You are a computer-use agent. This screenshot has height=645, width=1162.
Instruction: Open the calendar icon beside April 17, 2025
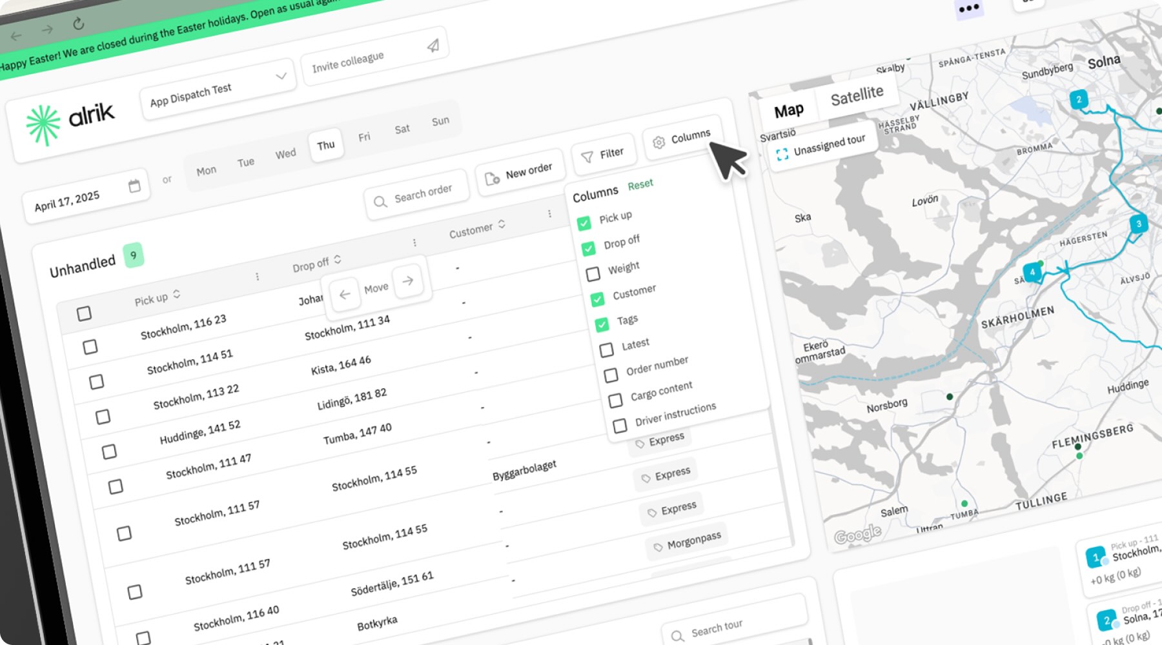click(134, 186)
